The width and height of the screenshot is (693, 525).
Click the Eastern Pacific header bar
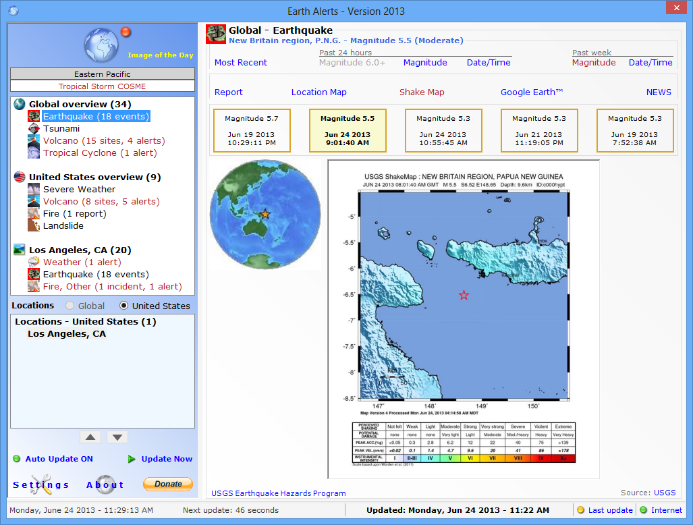click(x=102, y=74)
